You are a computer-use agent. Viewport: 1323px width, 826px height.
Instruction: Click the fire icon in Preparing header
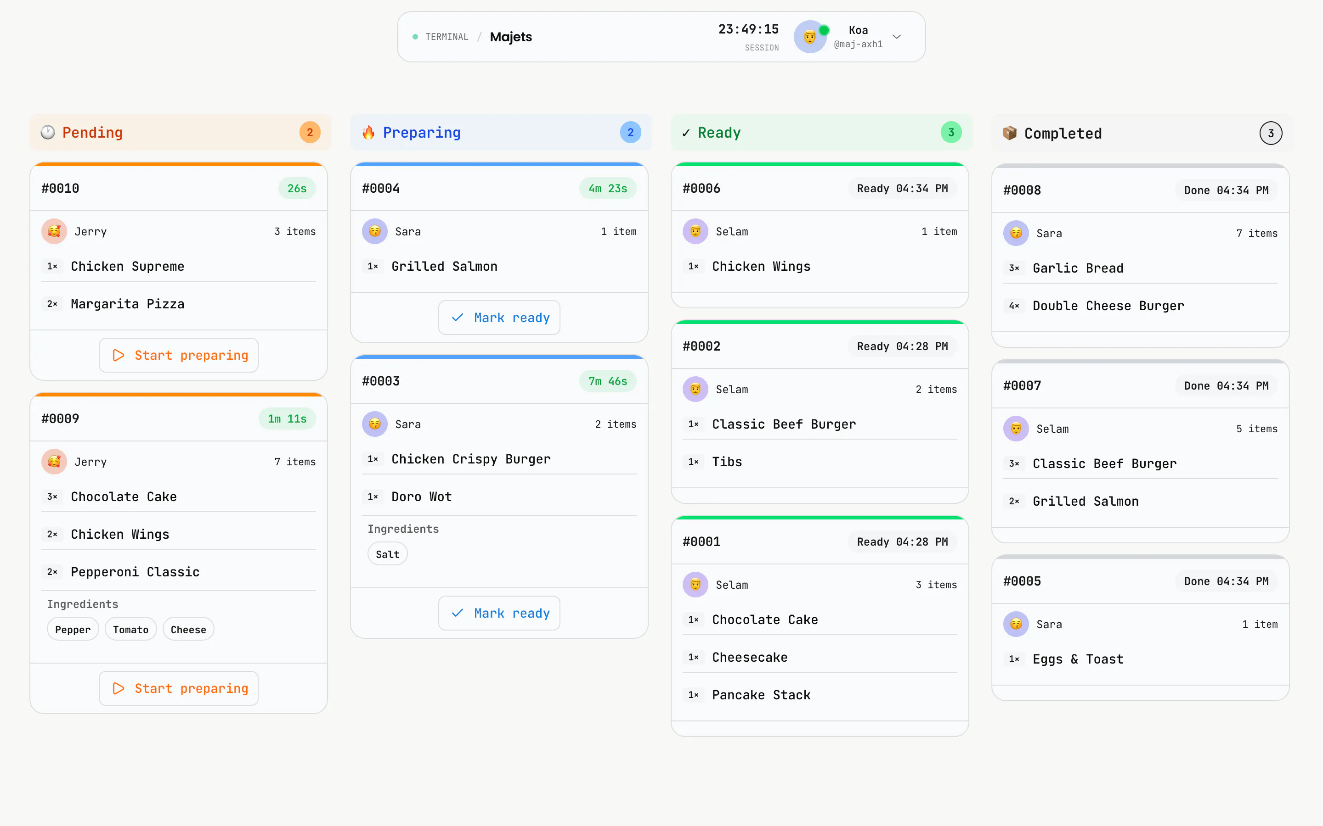pyautogui.click(x=368, y=132)
